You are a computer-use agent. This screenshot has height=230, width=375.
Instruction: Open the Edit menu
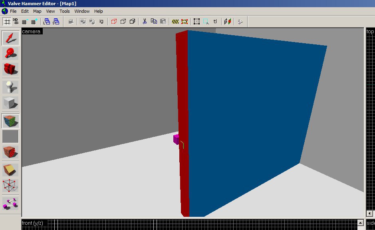pyautogui.click(x=25, y=11)
